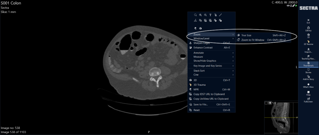Screen dimensions: 319x135
Task: Click the sagittal localizer thumbnail image
Action: pyautogui.click(x=281, y=118)
